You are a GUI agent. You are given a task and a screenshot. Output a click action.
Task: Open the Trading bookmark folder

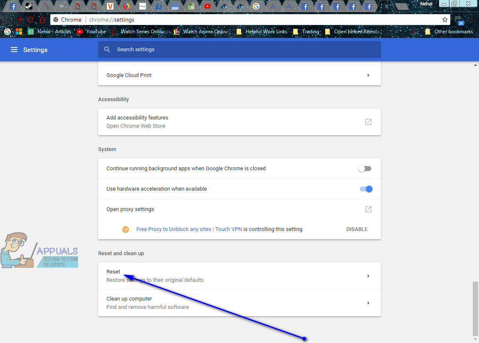[x=306, y=32]
